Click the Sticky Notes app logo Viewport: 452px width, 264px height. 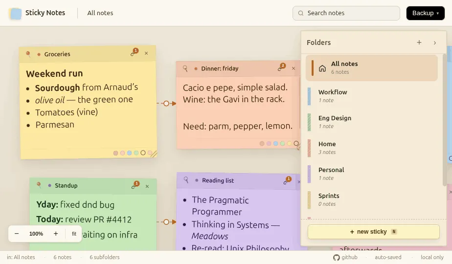[x=15, y=13]
